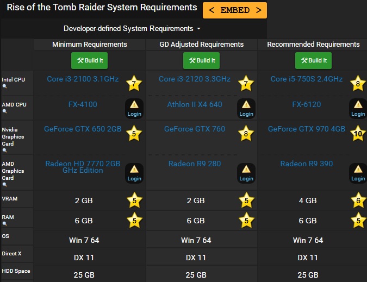Click star rating 7 beside Core i3-2100
Image resolution: width=367 pixels, height=282 pixels.
click(x=134, y=83)
